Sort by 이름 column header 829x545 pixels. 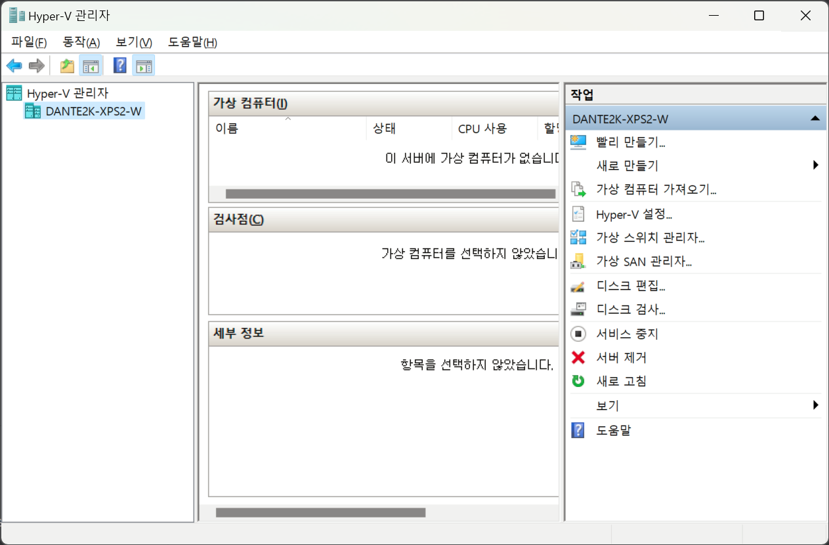(x=287, y=129)
